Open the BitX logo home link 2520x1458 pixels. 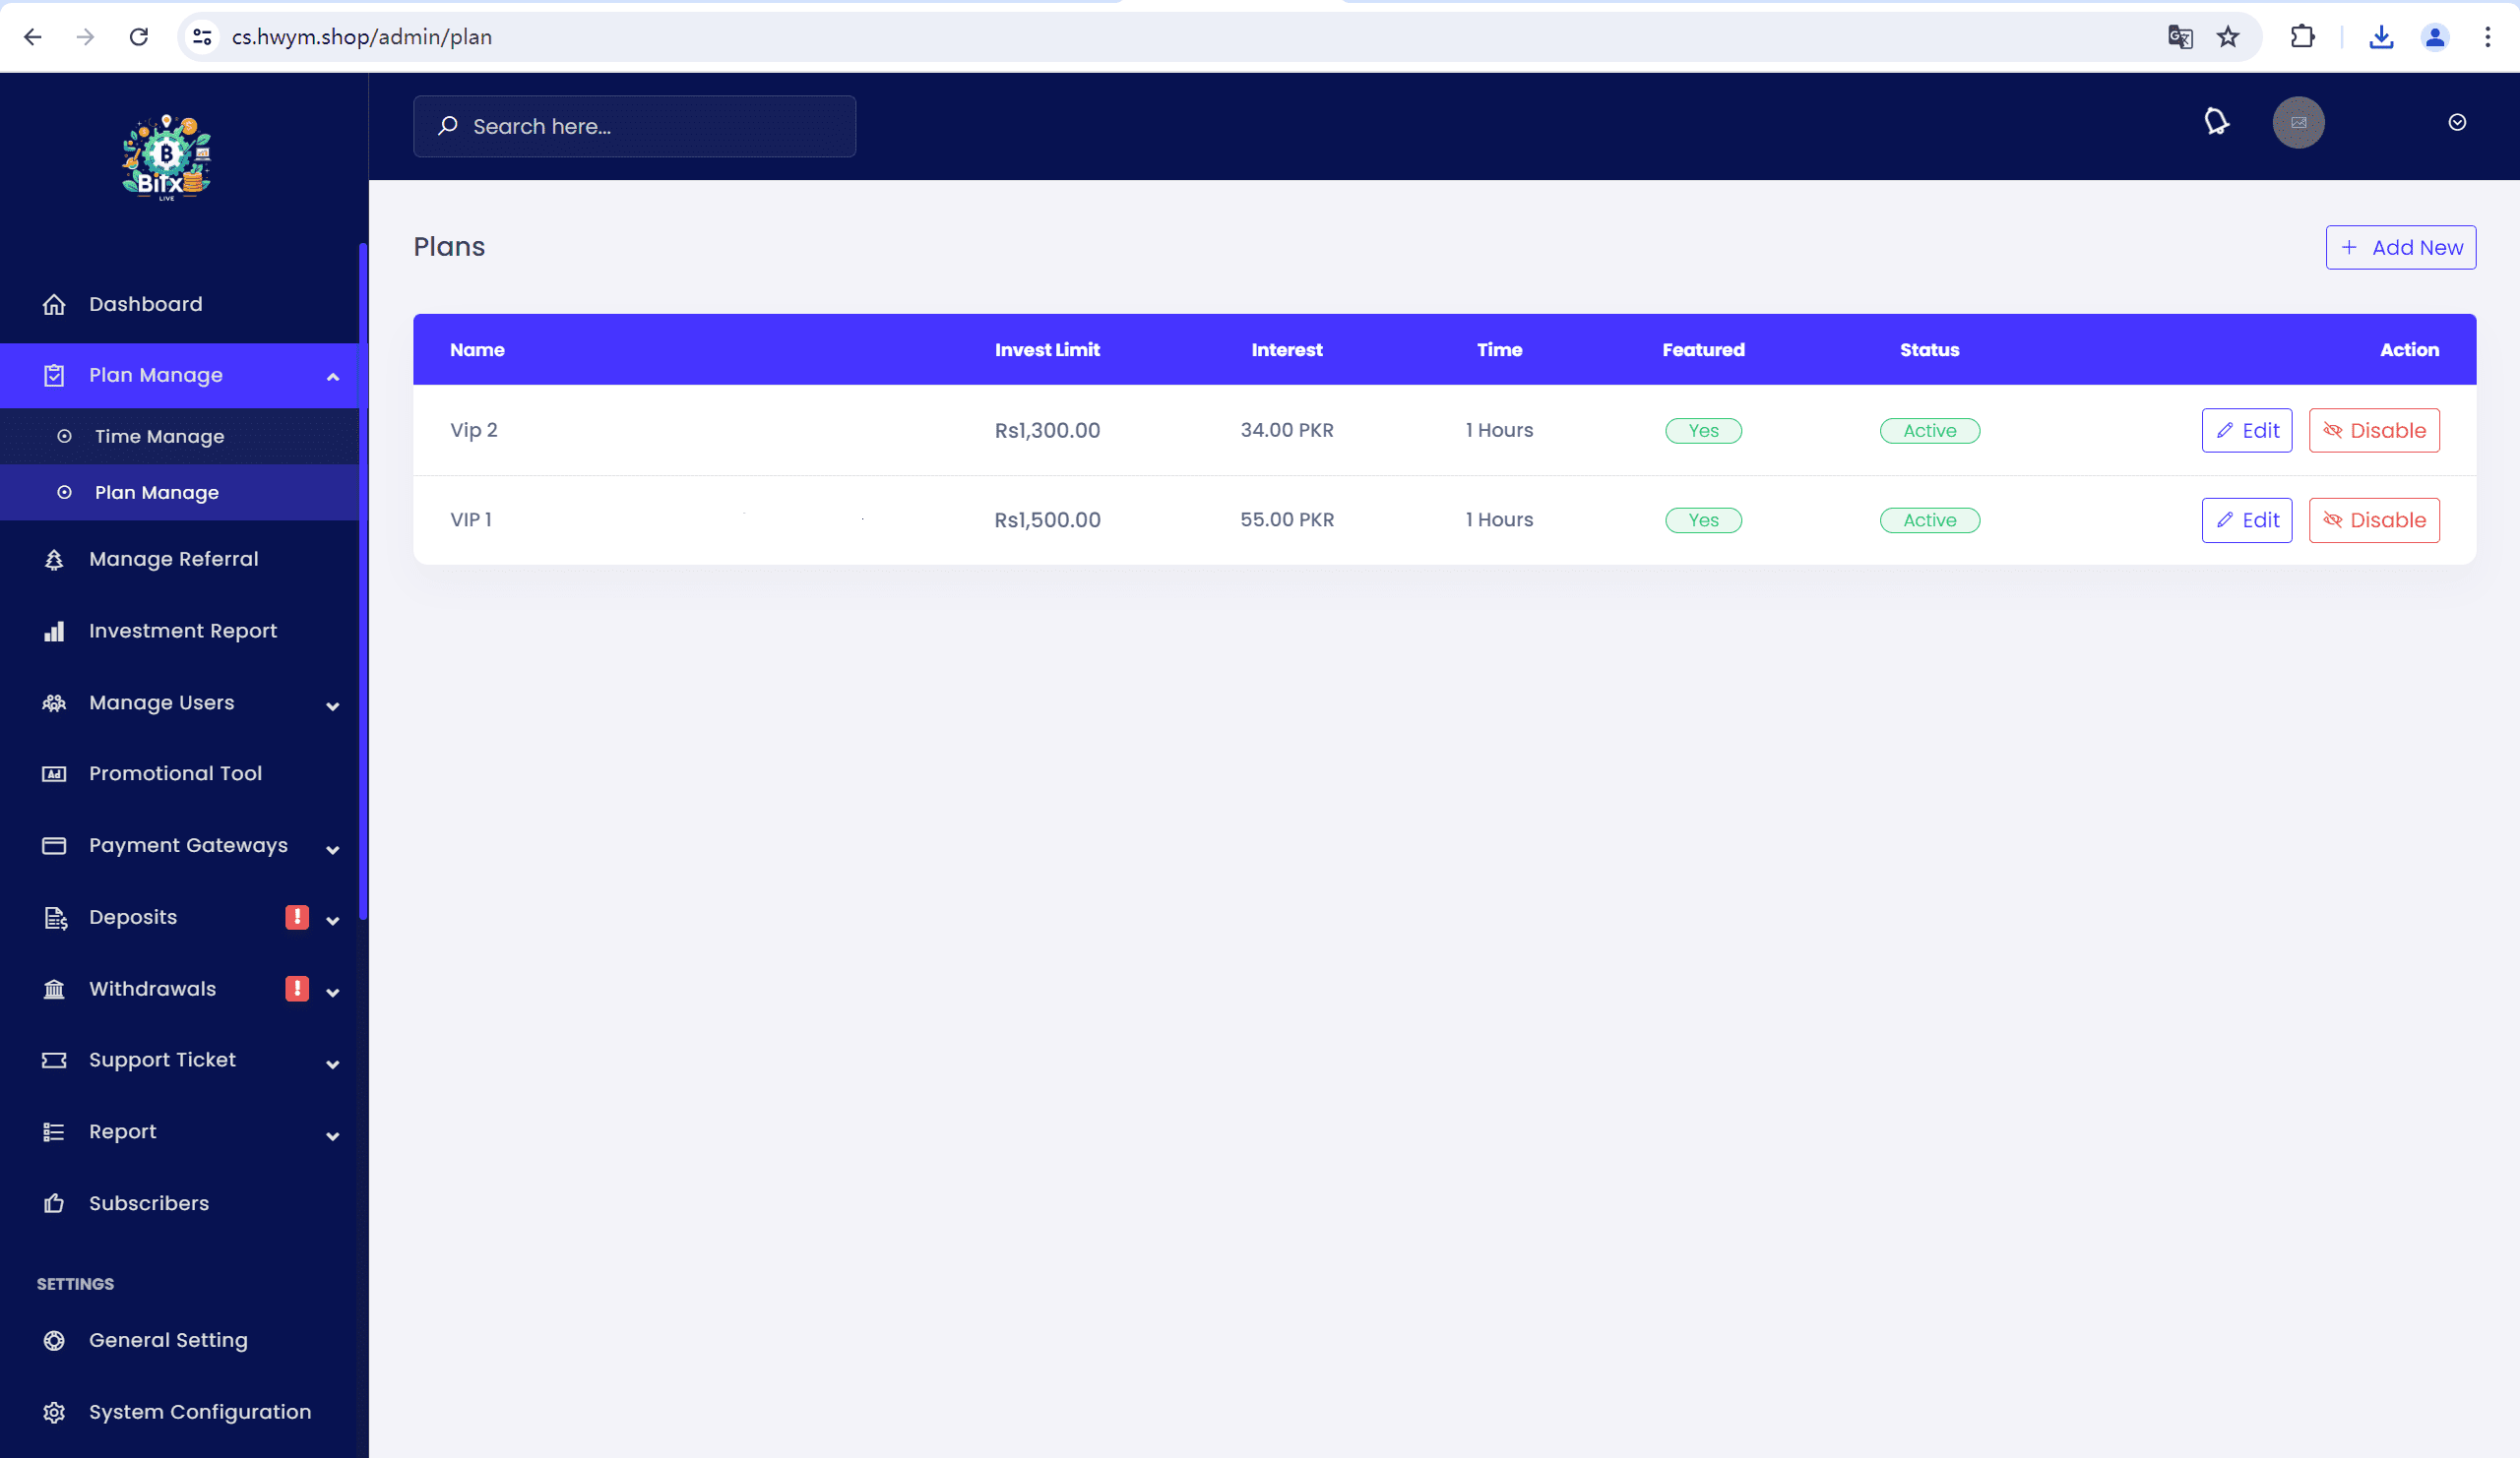166,157
